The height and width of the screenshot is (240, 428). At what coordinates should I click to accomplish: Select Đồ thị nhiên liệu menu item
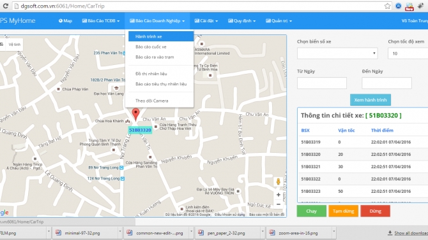[x=161, y=74]
